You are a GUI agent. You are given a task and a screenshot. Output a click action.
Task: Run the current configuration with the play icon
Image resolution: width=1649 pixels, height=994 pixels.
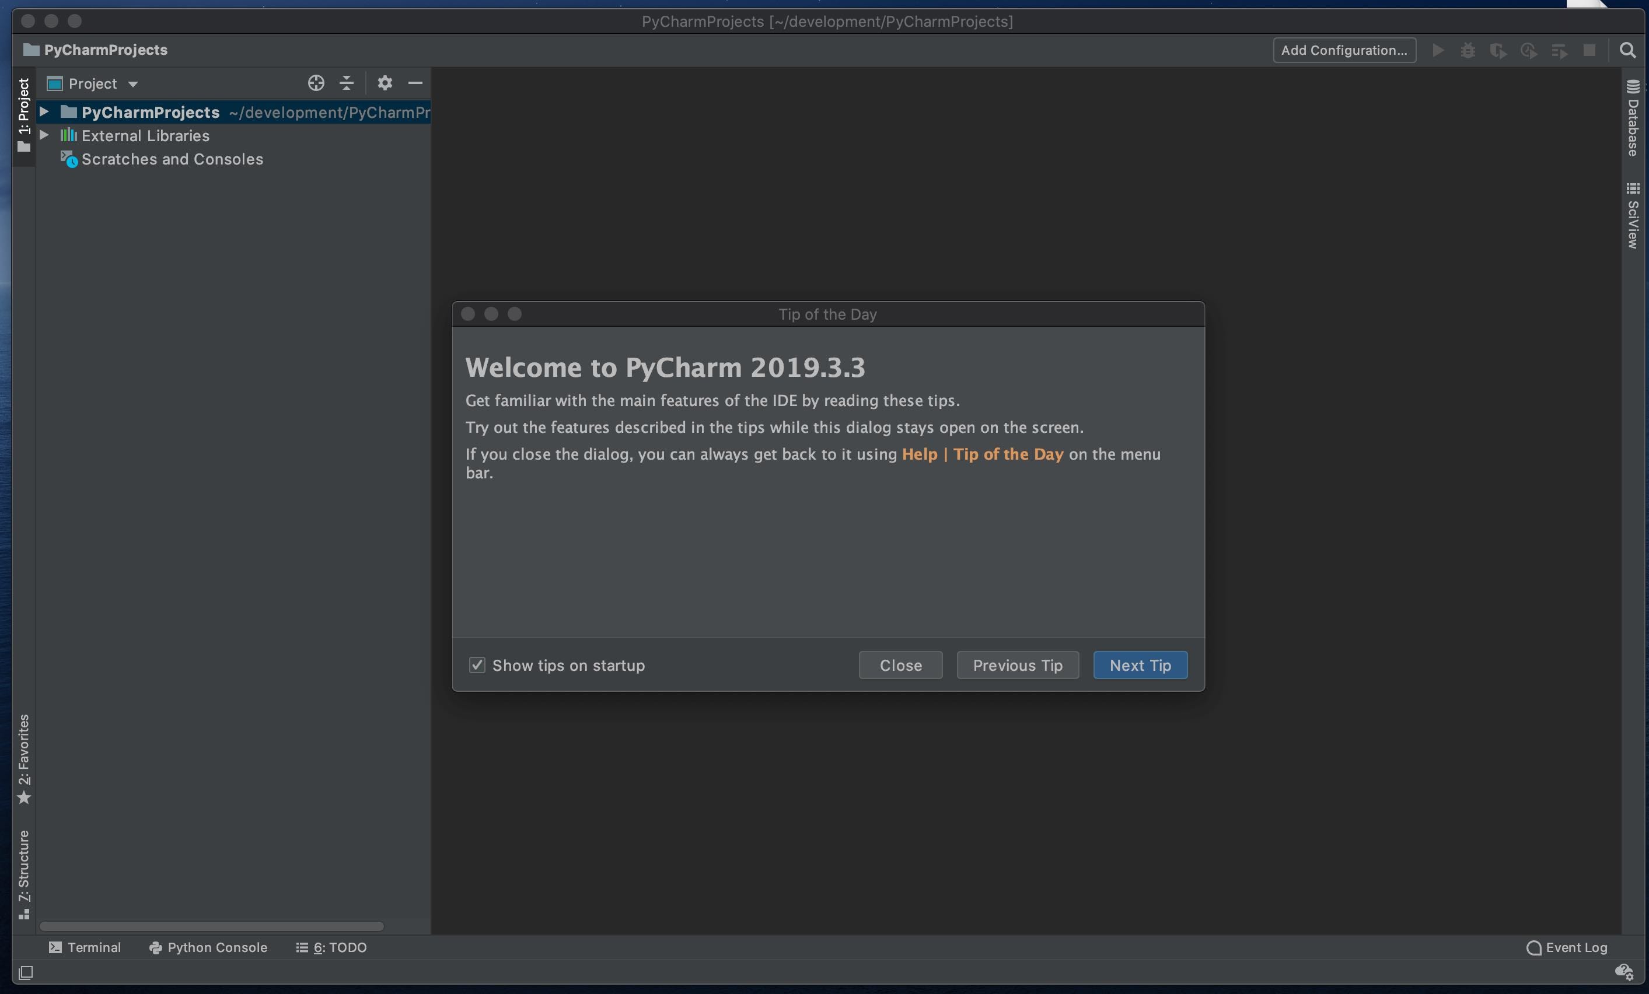[1438, 50]
